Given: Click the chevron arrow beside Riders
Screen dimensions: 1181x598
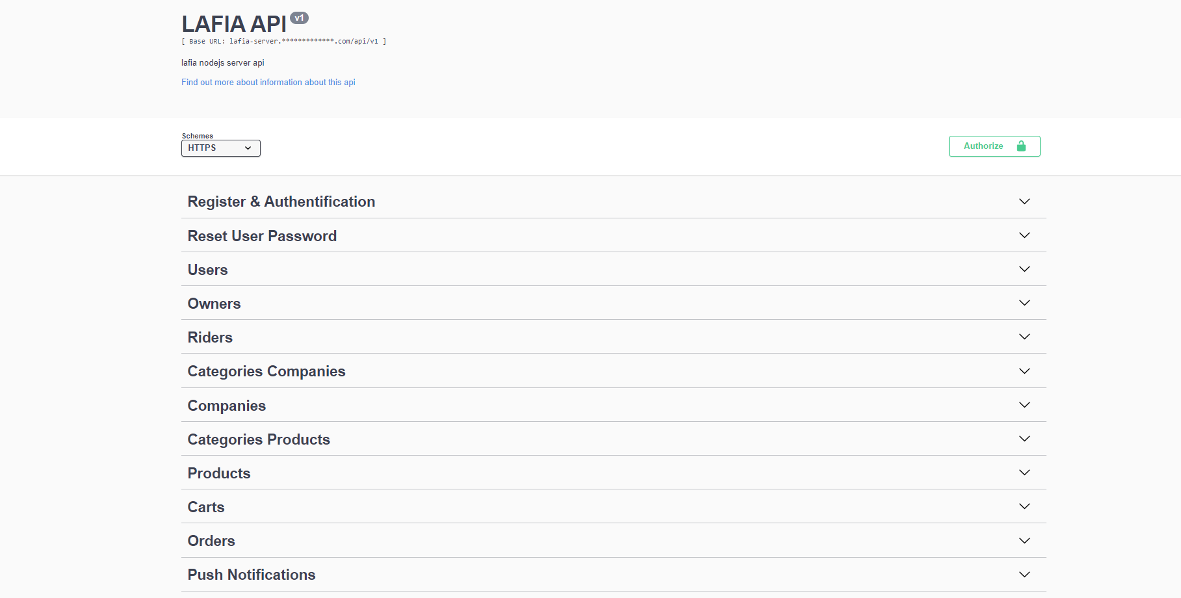Looking at the screenshot, I should tap(1024, 337).
